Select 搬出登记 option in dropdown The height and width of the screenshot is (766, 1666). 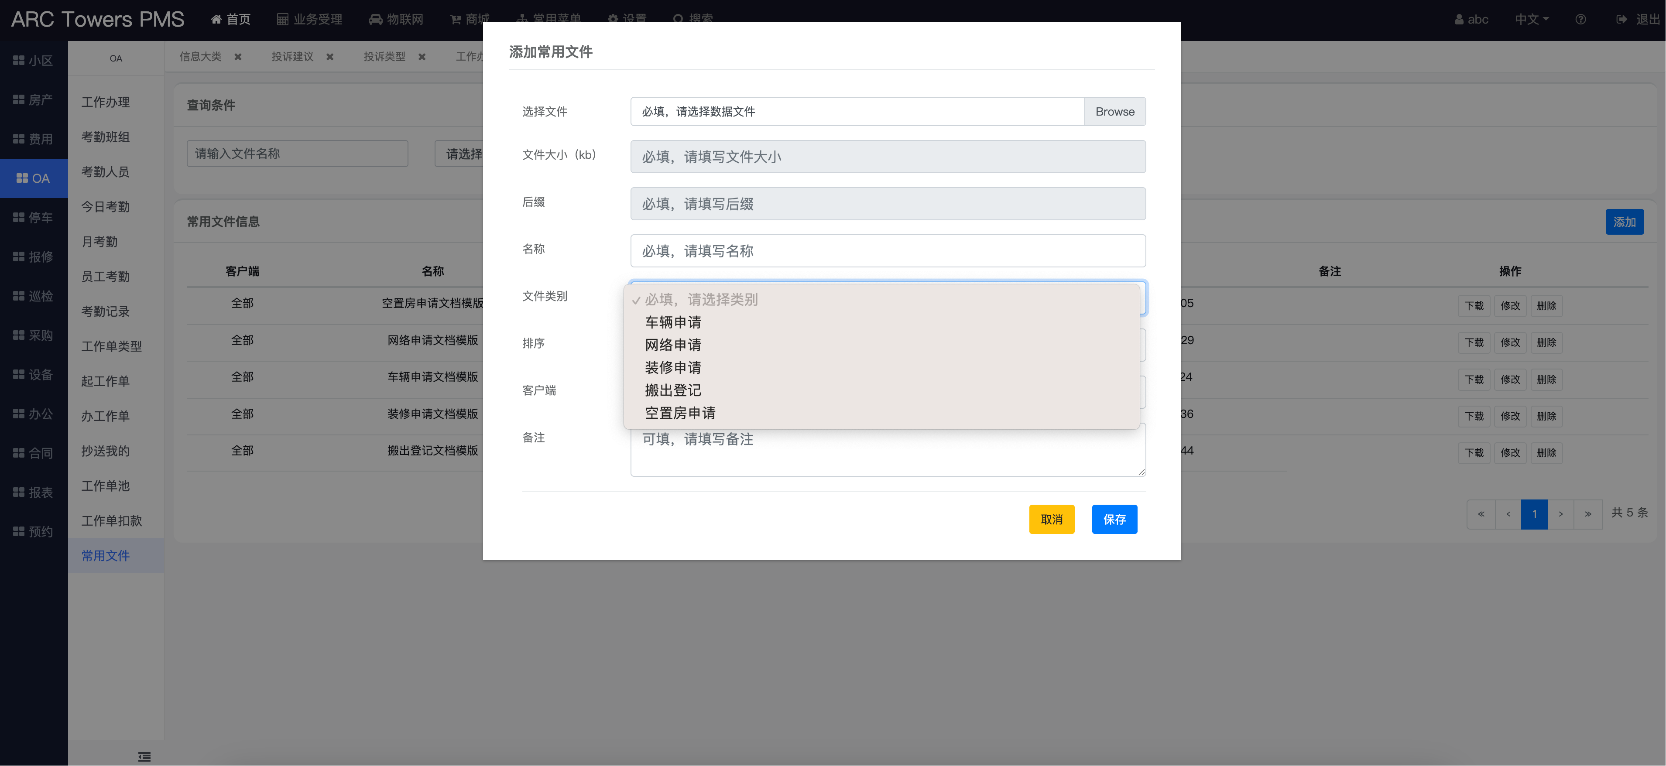672,390
